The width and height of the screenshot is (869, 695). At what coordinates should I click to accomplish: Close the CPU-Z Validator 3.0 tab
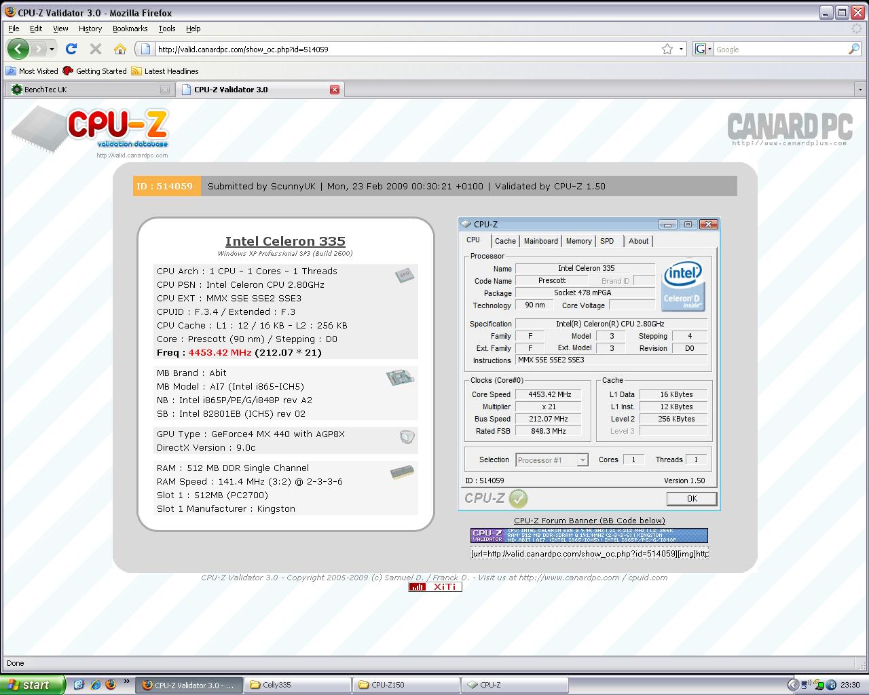click(334, 90)
